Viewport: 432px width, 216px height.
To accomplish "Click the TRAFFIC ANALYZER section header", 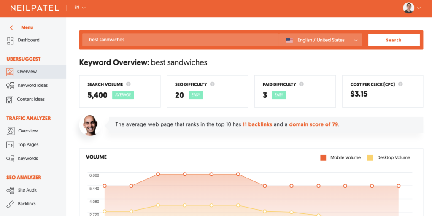I will point(29,119).
